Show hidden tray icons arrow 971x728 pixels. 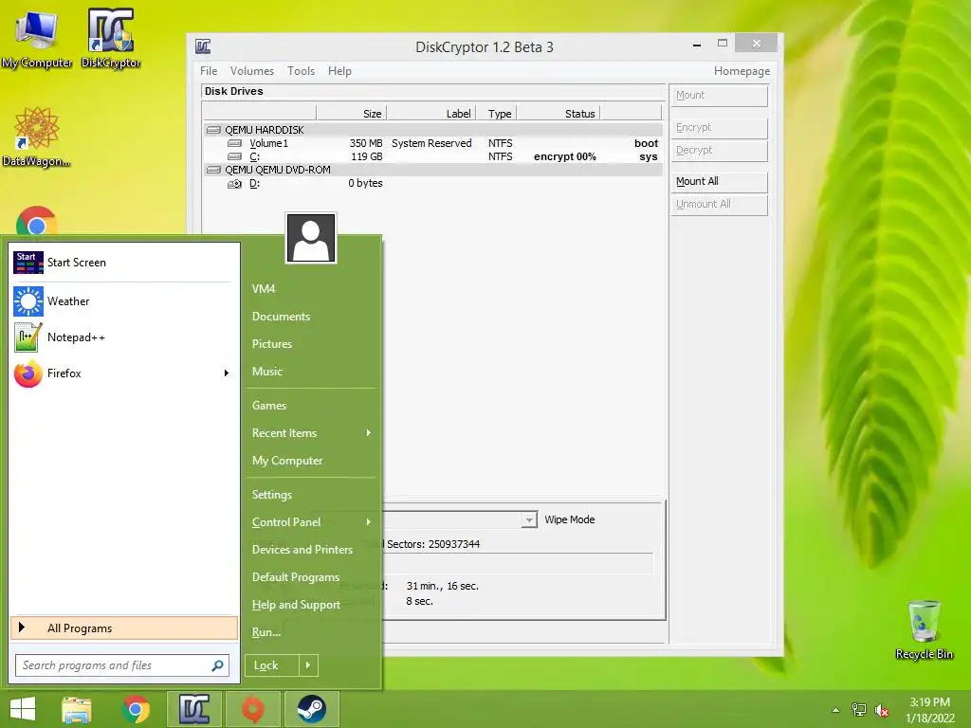(836, 710)
